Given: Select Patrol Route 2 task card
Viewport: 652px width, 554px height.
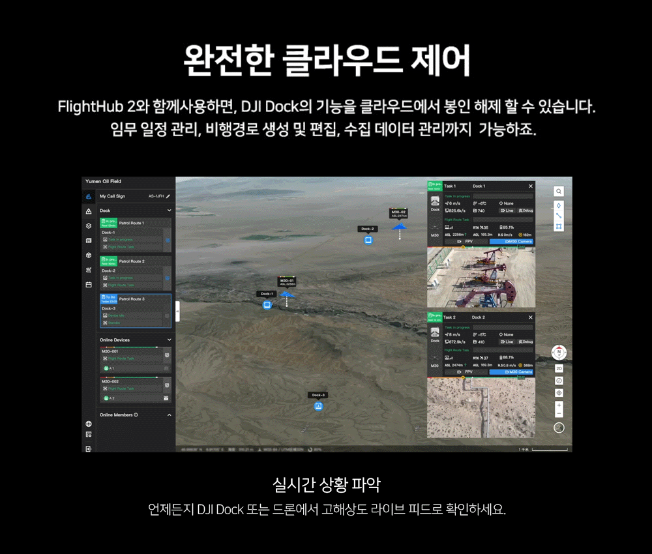Looking at the screenshot, I should 136,273.
